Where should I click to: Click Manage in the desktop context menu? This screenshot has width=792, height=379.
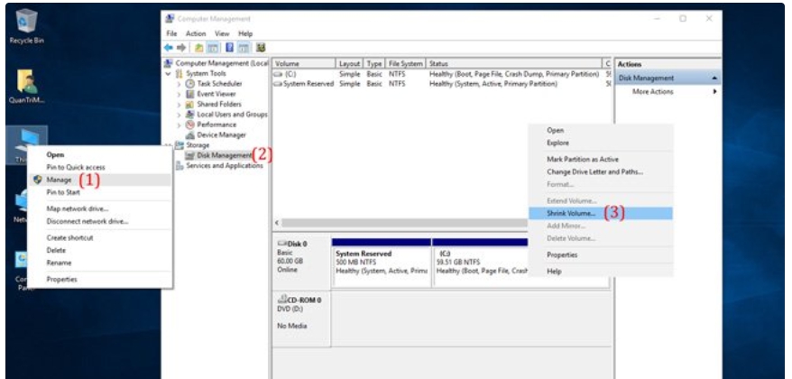60,180
